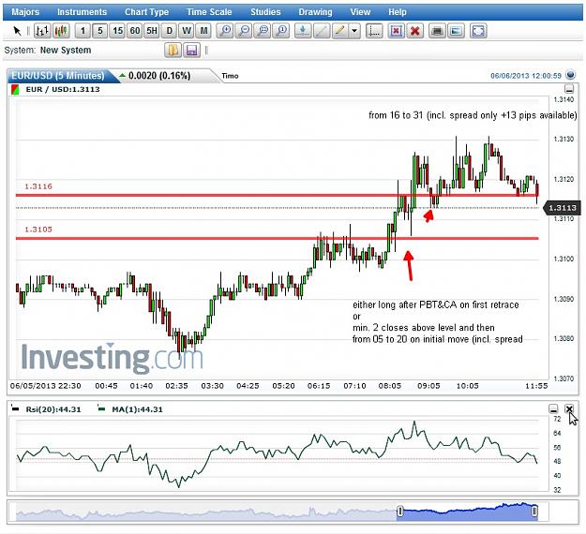Set time scale to 60 minutes
The width and height of the screenshot is (586, 534).
click(135, 31)
